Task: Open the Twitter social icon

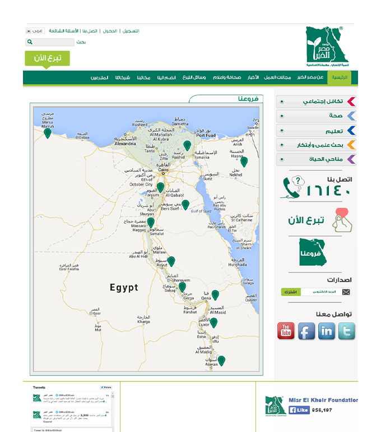Action: pyautogui.click(x=347, y=330)
